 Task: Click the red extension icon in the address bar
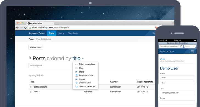(x=156, y=28)
